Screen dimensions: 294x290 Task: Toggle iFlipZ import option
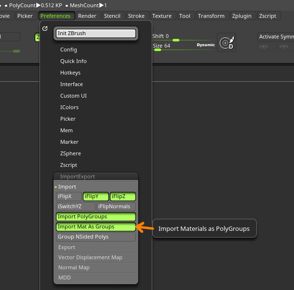[x=122, y=196]
